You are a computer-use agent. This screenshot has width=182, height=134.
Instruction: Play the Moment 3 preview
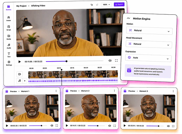[x=124, y=126]
